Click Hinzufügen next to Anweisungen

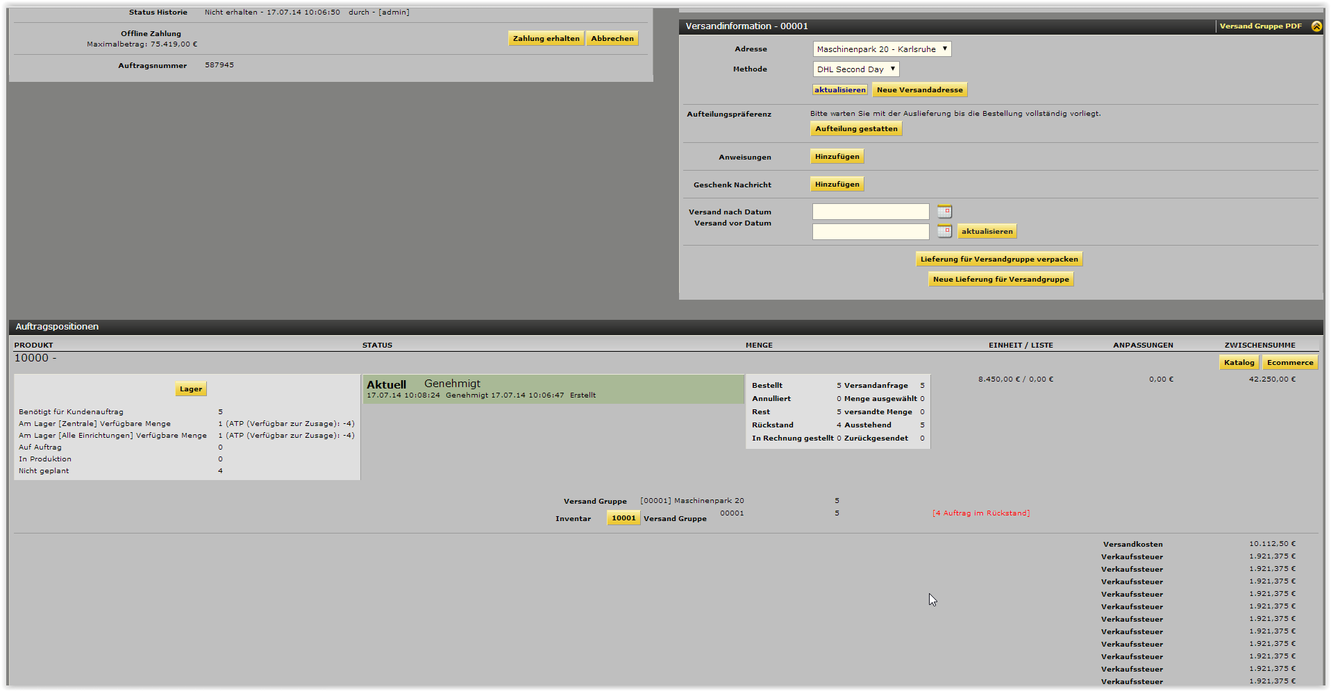pyautogui.click(x=837, y=157)
